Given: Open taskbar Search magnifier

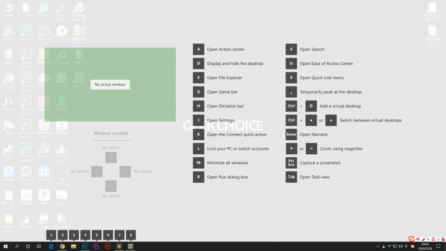Looking at the screenshot, I should (17, 246).
